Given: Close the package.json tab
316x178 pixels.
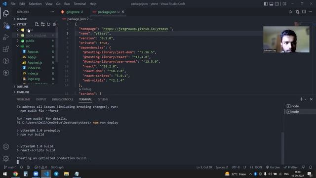Looking at the screenshot, I should click(123, 12).
